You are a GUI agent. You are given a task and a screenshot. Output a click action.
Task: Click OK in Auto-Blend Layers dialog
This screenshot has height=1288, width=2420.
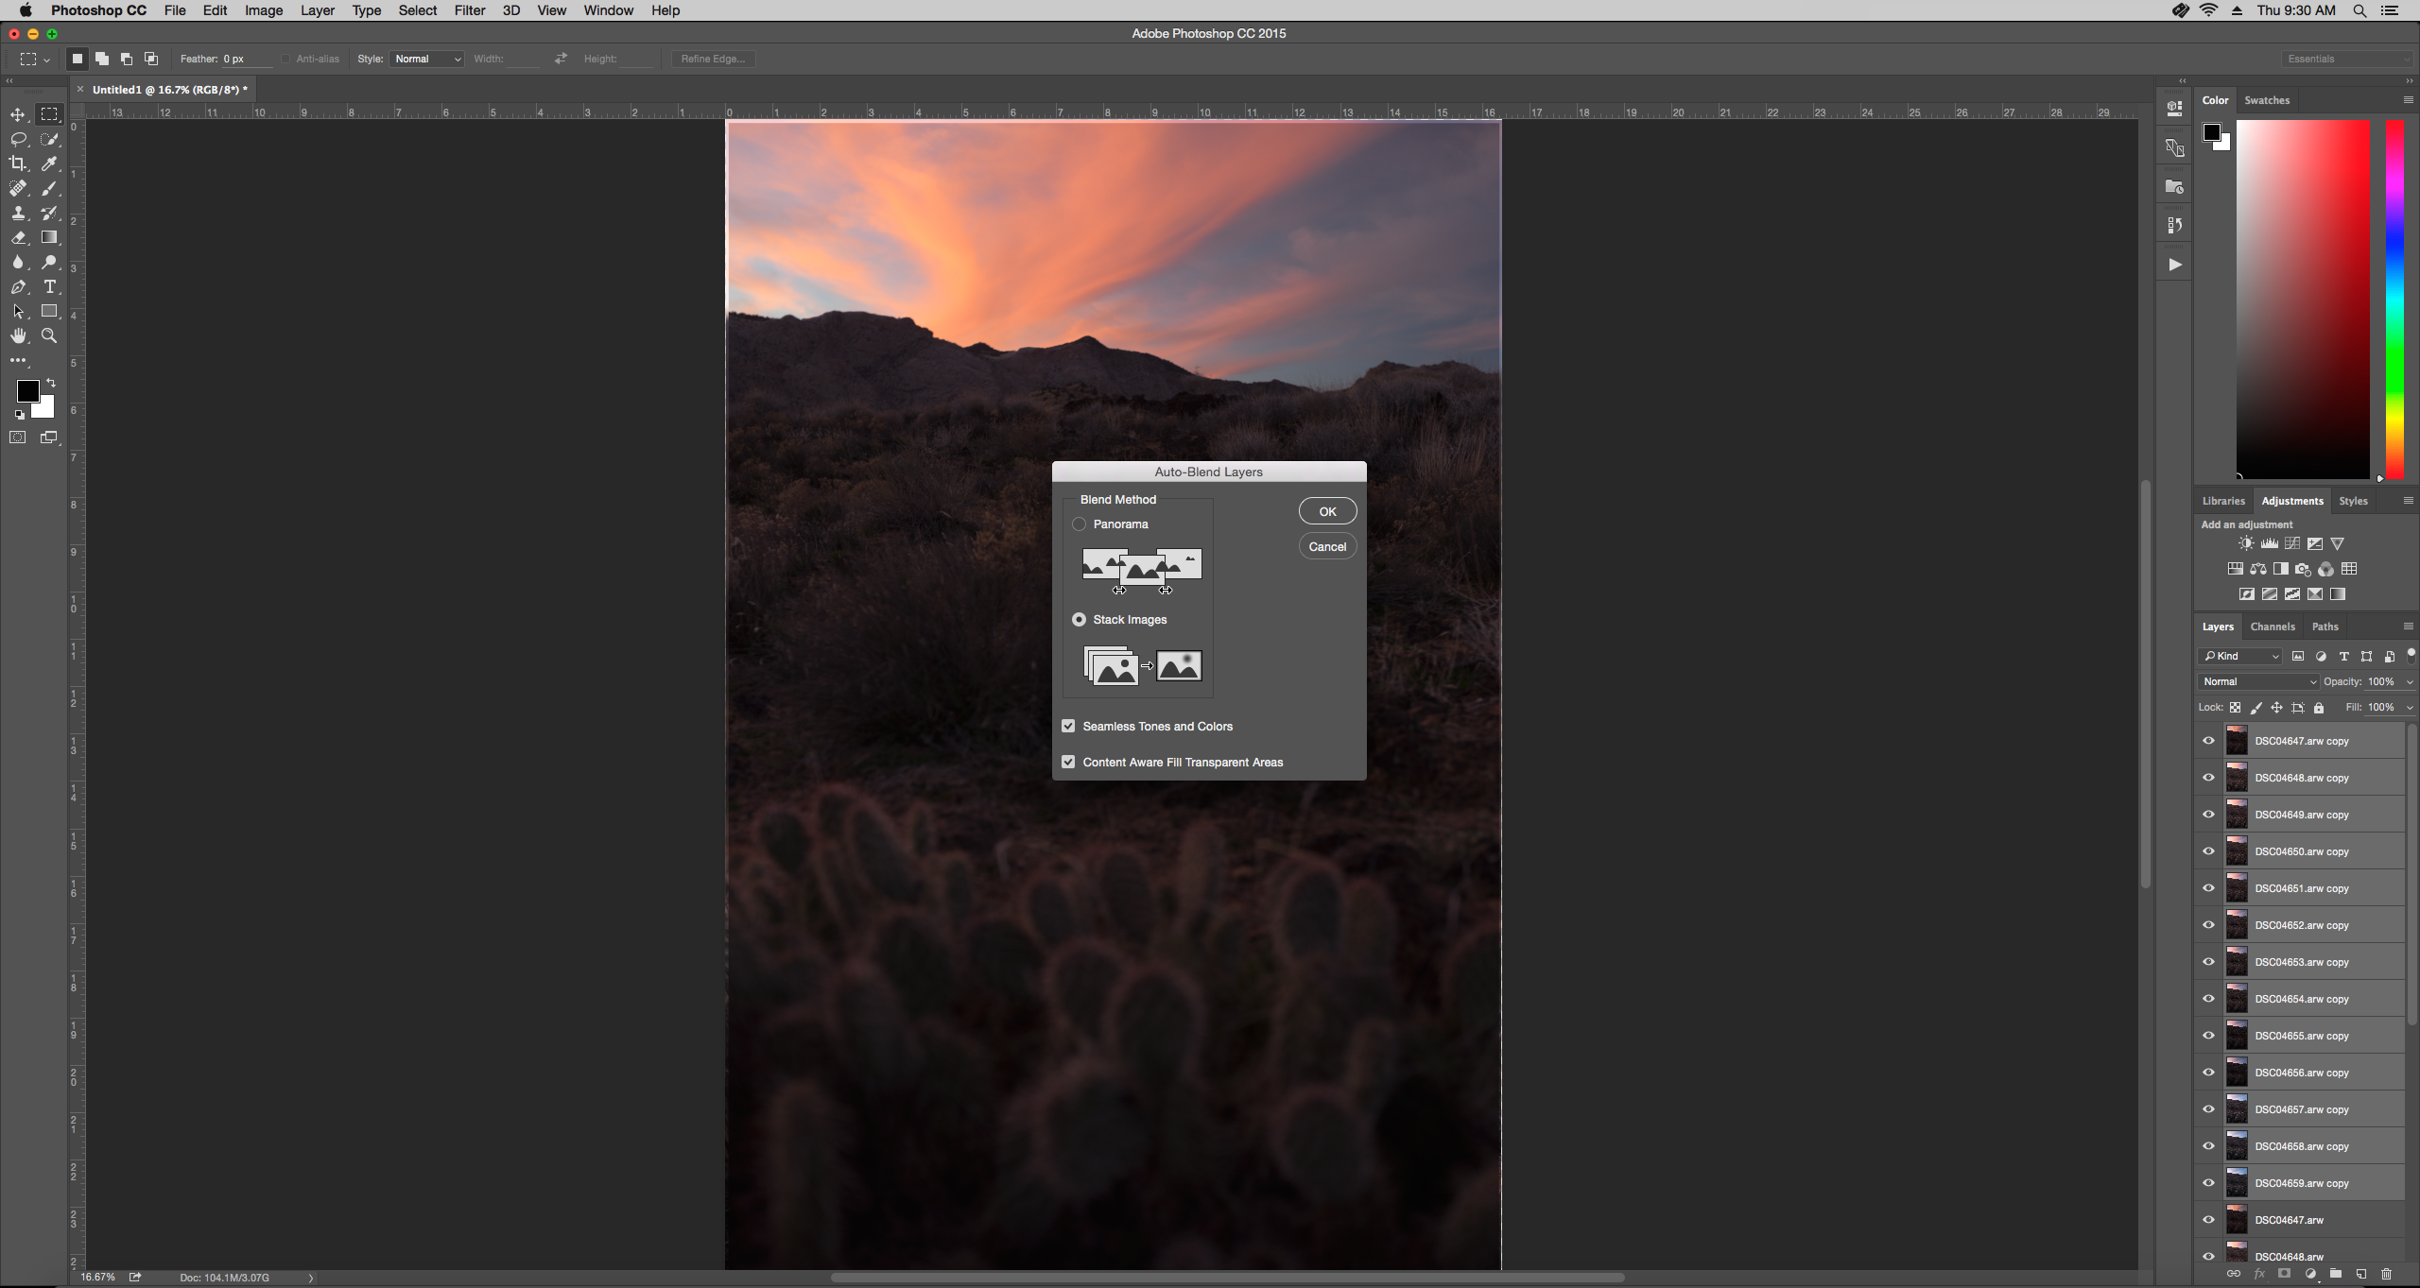(1327, 511)
